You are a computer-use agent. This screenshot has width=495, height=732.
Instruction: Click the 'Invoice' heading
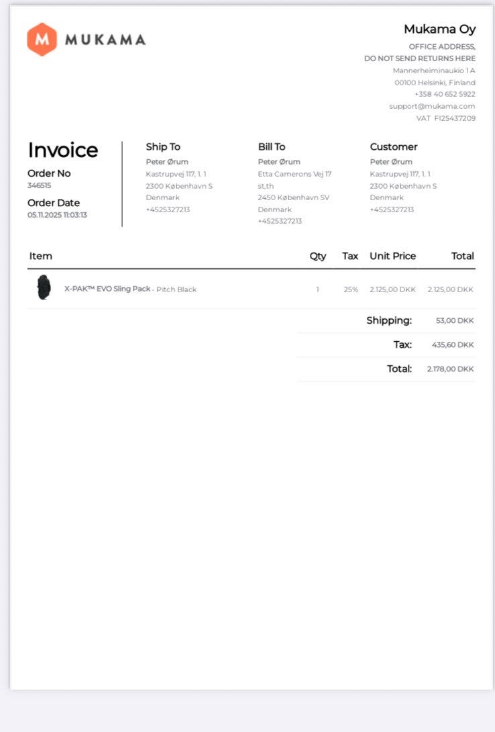[63, 150]
